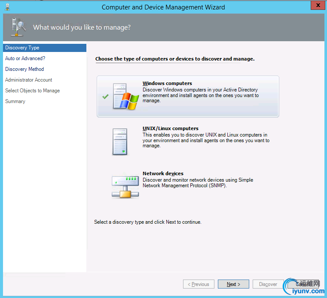Viewport: 327px width, 298px height.
Task: Select the Network devices option
Action: (x=188, y=186)
